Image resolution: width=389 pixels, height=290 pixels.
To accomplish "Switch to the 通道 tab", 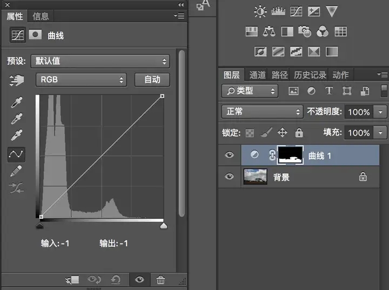I will [257, 75].
